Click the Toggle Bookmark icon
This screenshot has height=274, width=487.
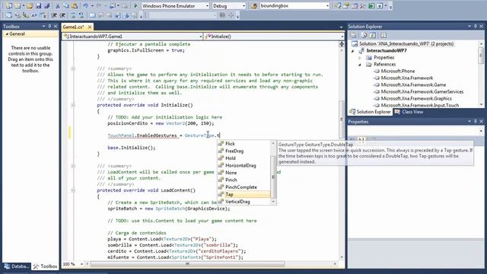click(x=93, y=15)
